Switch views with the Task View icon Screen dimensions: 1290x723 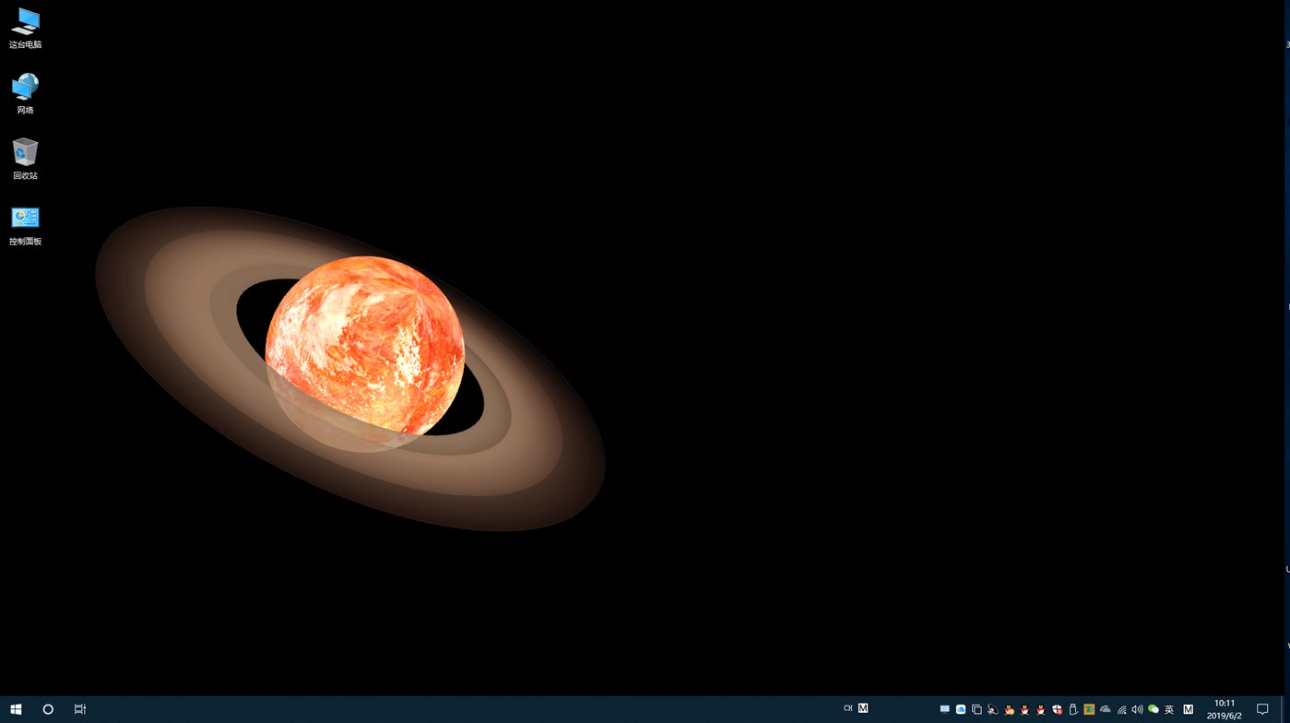point(79,708)
